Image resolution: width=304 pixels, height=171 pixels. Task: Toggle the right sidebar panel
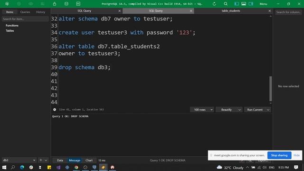(x=251, y=4)
